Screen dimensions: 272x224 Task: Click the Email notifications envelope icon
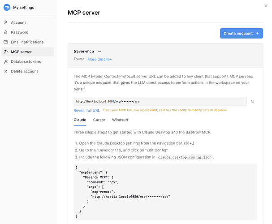coord(6,42)
